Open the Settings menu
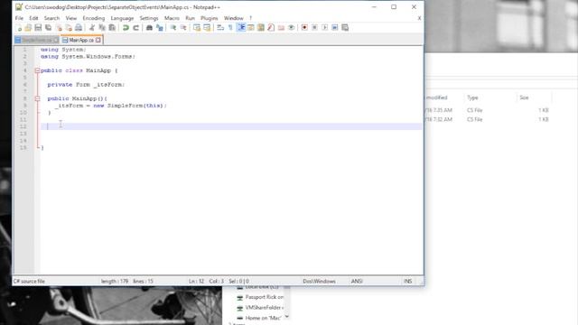Viewport: 578px width, 325px height. pos(149,18)
